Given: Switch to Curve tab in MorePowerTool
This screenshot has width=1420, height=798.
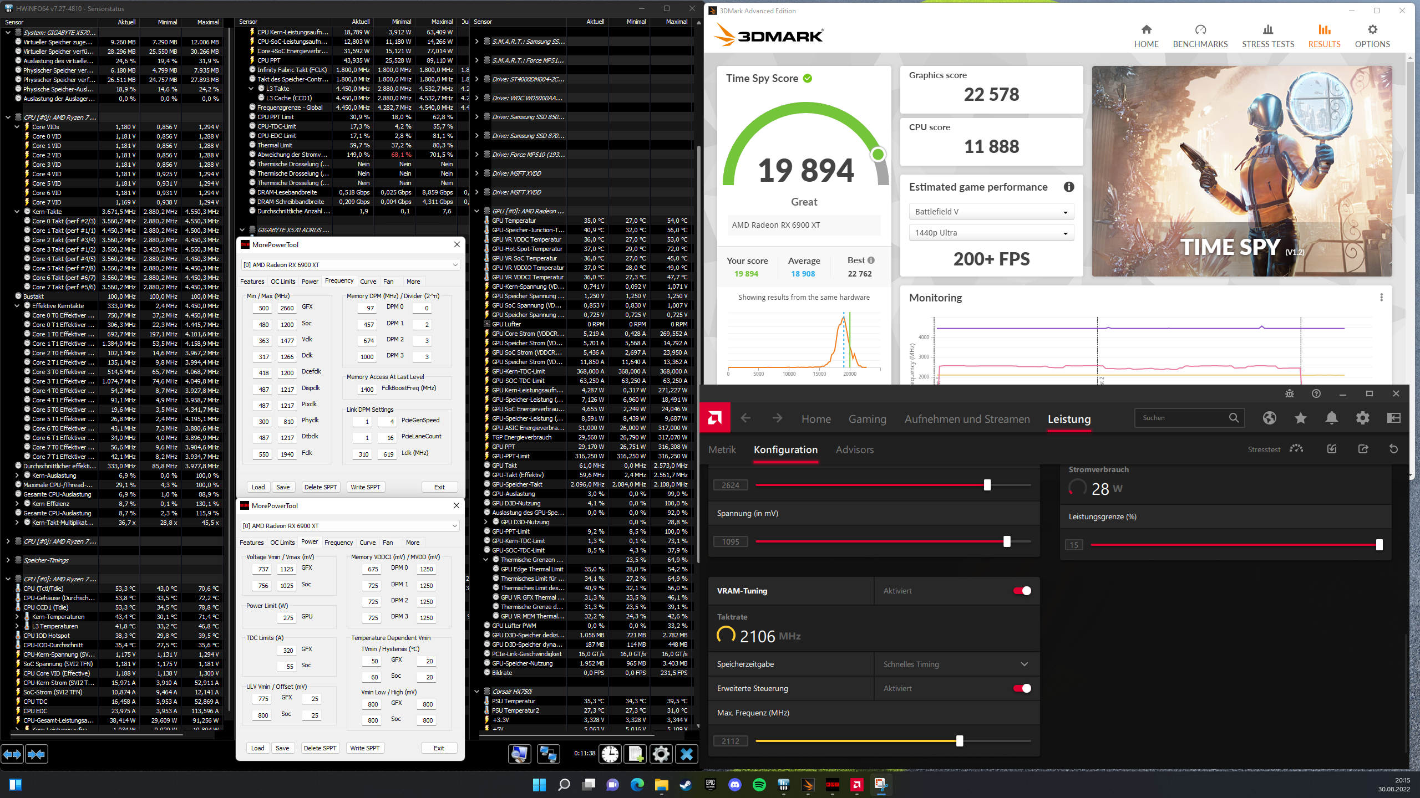Looking at the screenshot, I should click(368, 282).
